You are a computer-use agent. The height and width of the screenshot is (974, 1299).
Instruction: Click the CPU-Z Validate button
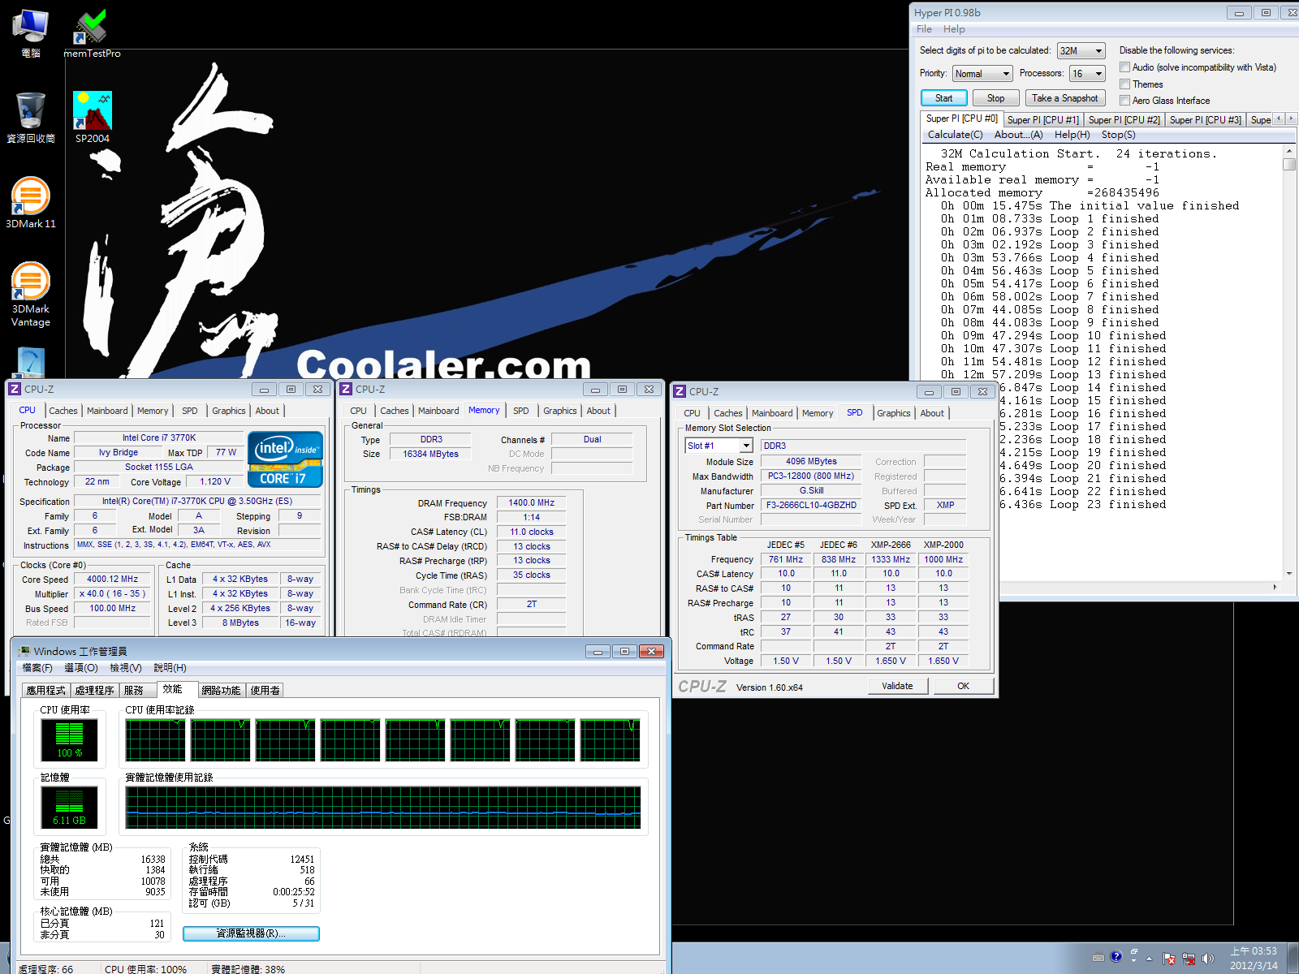point(897,686)
